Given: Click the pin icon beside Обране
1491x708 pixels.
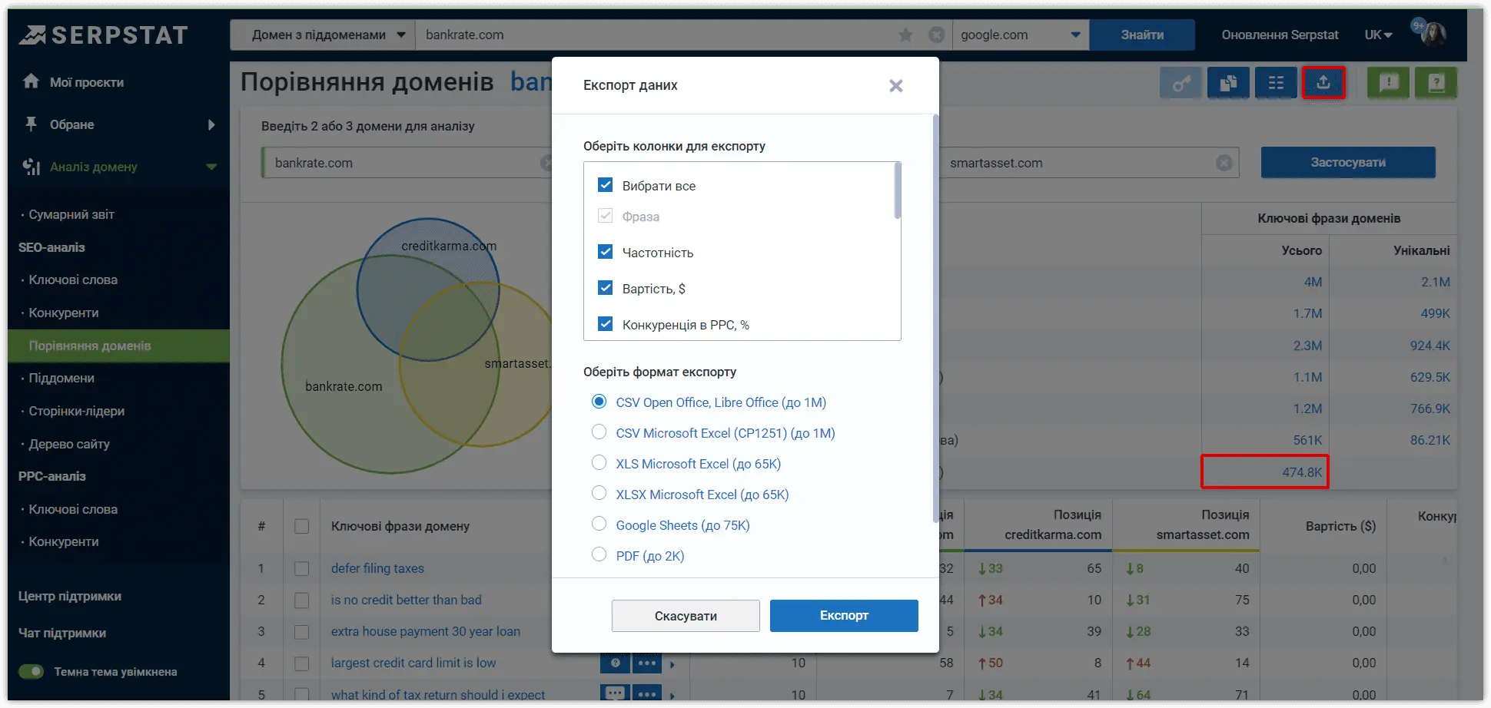Looking at the screenshot, I should 31,124.
